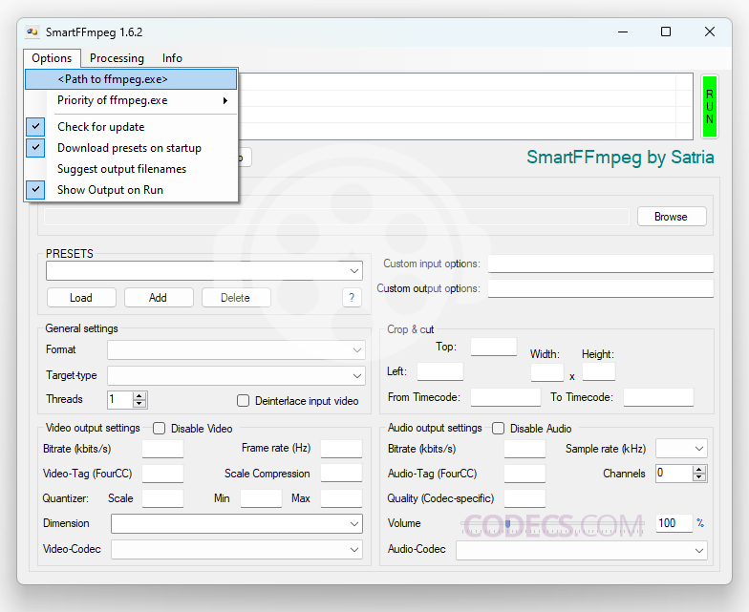
Task: Click the Load preset button
Action: [x=81, y=298]
